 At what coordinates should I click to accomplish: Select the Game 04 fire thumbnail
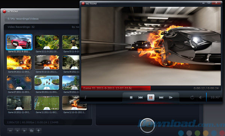coord(19,62)
